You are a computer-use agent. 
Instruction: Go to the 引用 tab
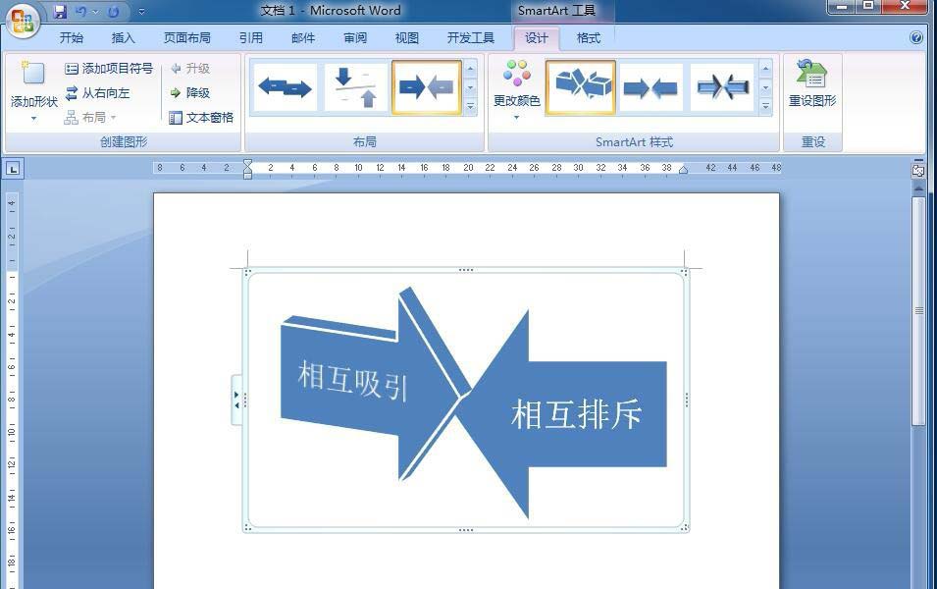click(x=251, y=38)
